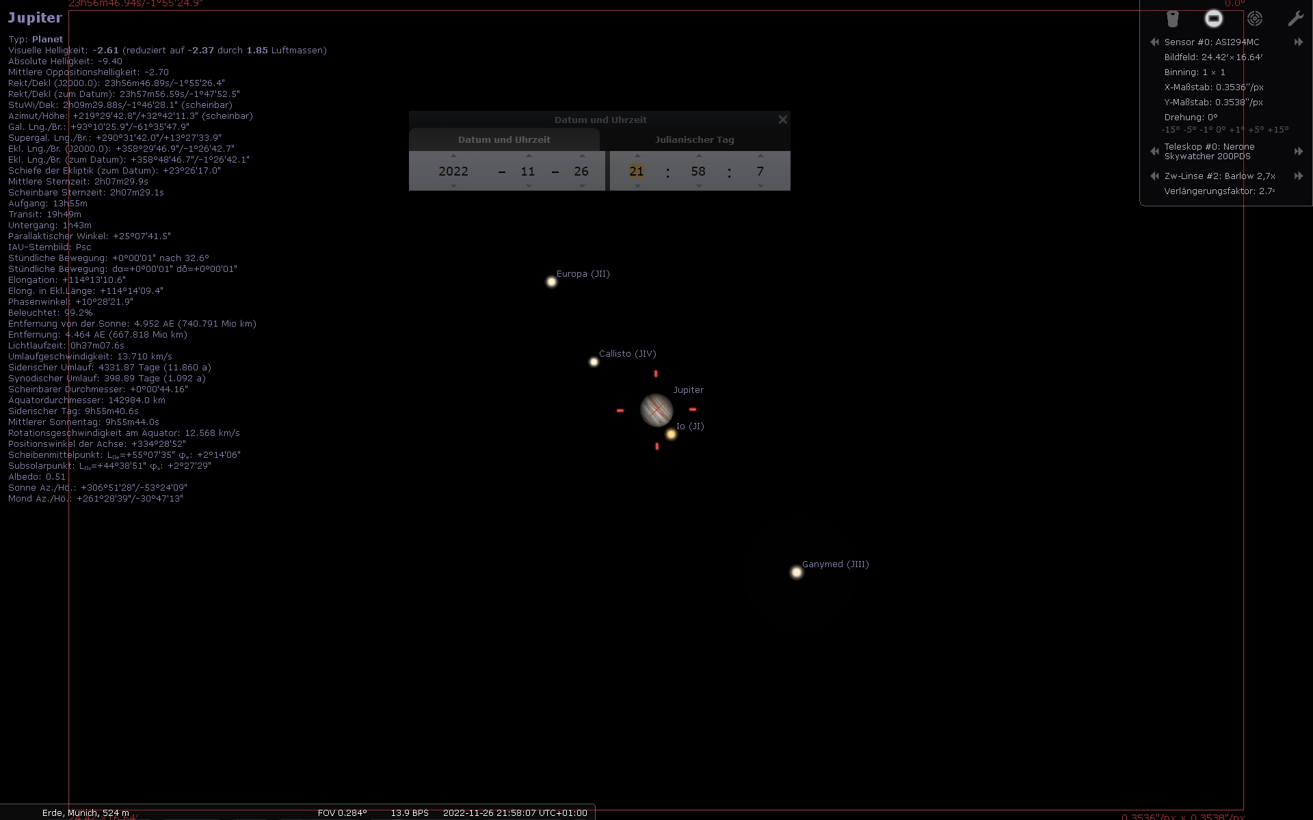
Task: Select the moon Europa (JII)
Action: (551, 282)
